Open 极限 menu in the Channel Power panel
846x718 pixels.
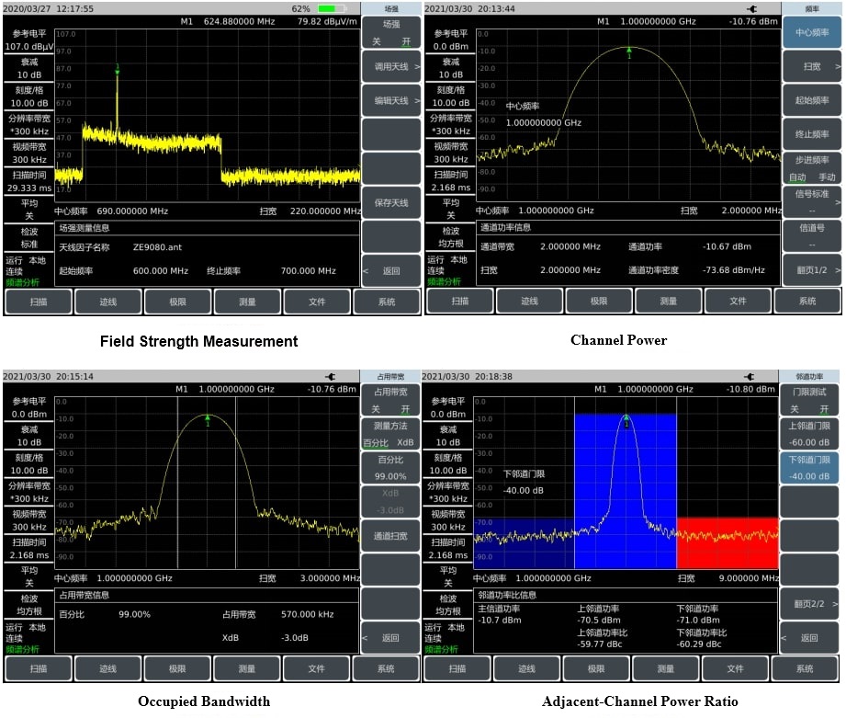click(x=599, y=301)
